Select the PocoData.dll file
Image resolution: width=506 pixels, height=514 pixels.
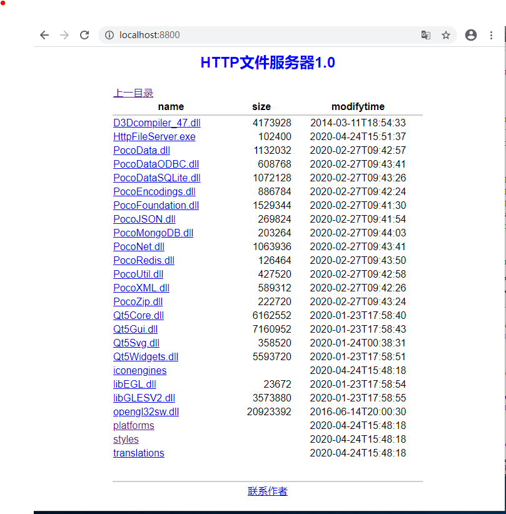(x=141, y=150)
